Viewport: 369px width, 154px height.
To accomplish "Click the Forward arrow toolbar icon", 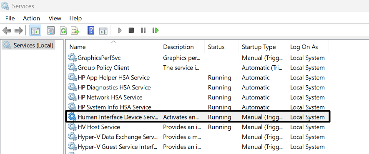I will coord(19,30).
